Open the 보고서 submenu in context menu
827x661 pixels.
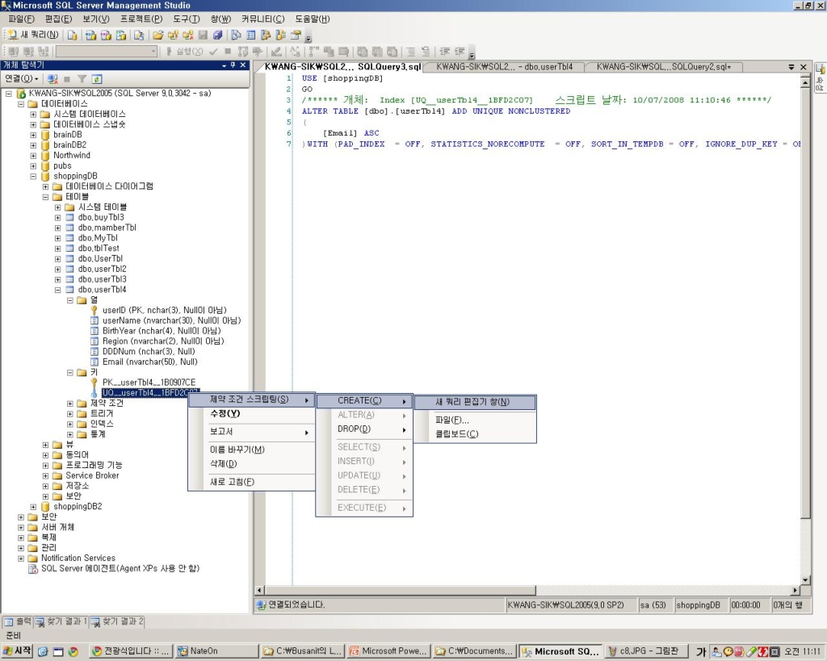252,432
